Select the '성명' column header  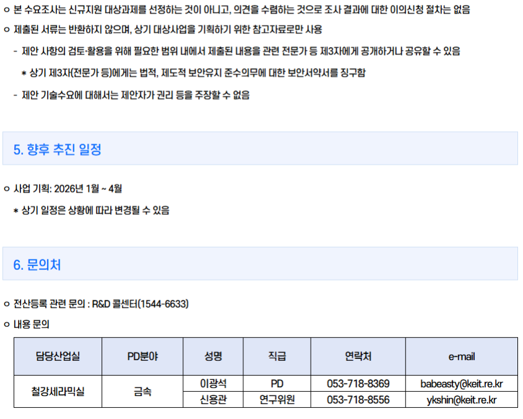click(213, 356)
